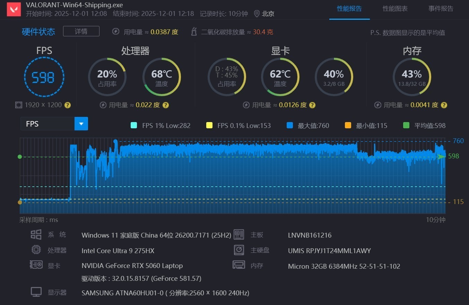The width and height of the screenshot is (469, 305).
Task: Click the 处理器 CPU chip icon in system info
Action: (36, 250)
